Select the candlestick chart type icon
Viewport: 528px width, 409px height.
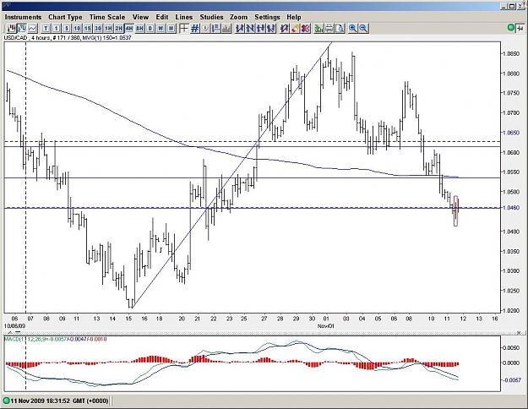pyautogui.click(x=12, y=28)
